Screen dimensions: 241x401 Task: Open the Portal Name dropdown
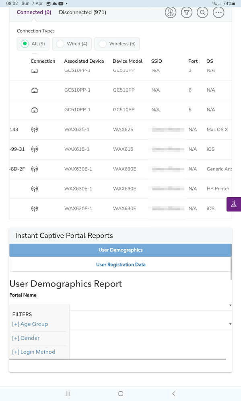pos(150,305)
